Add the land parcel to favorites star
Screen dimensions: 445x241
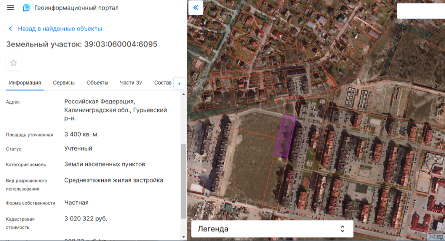click(13, 63)
